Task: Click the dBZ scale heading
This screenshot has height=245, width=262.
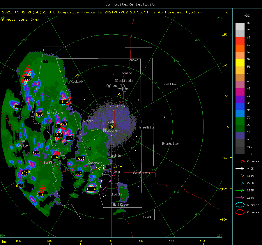Action: click(x=247, y=15)
